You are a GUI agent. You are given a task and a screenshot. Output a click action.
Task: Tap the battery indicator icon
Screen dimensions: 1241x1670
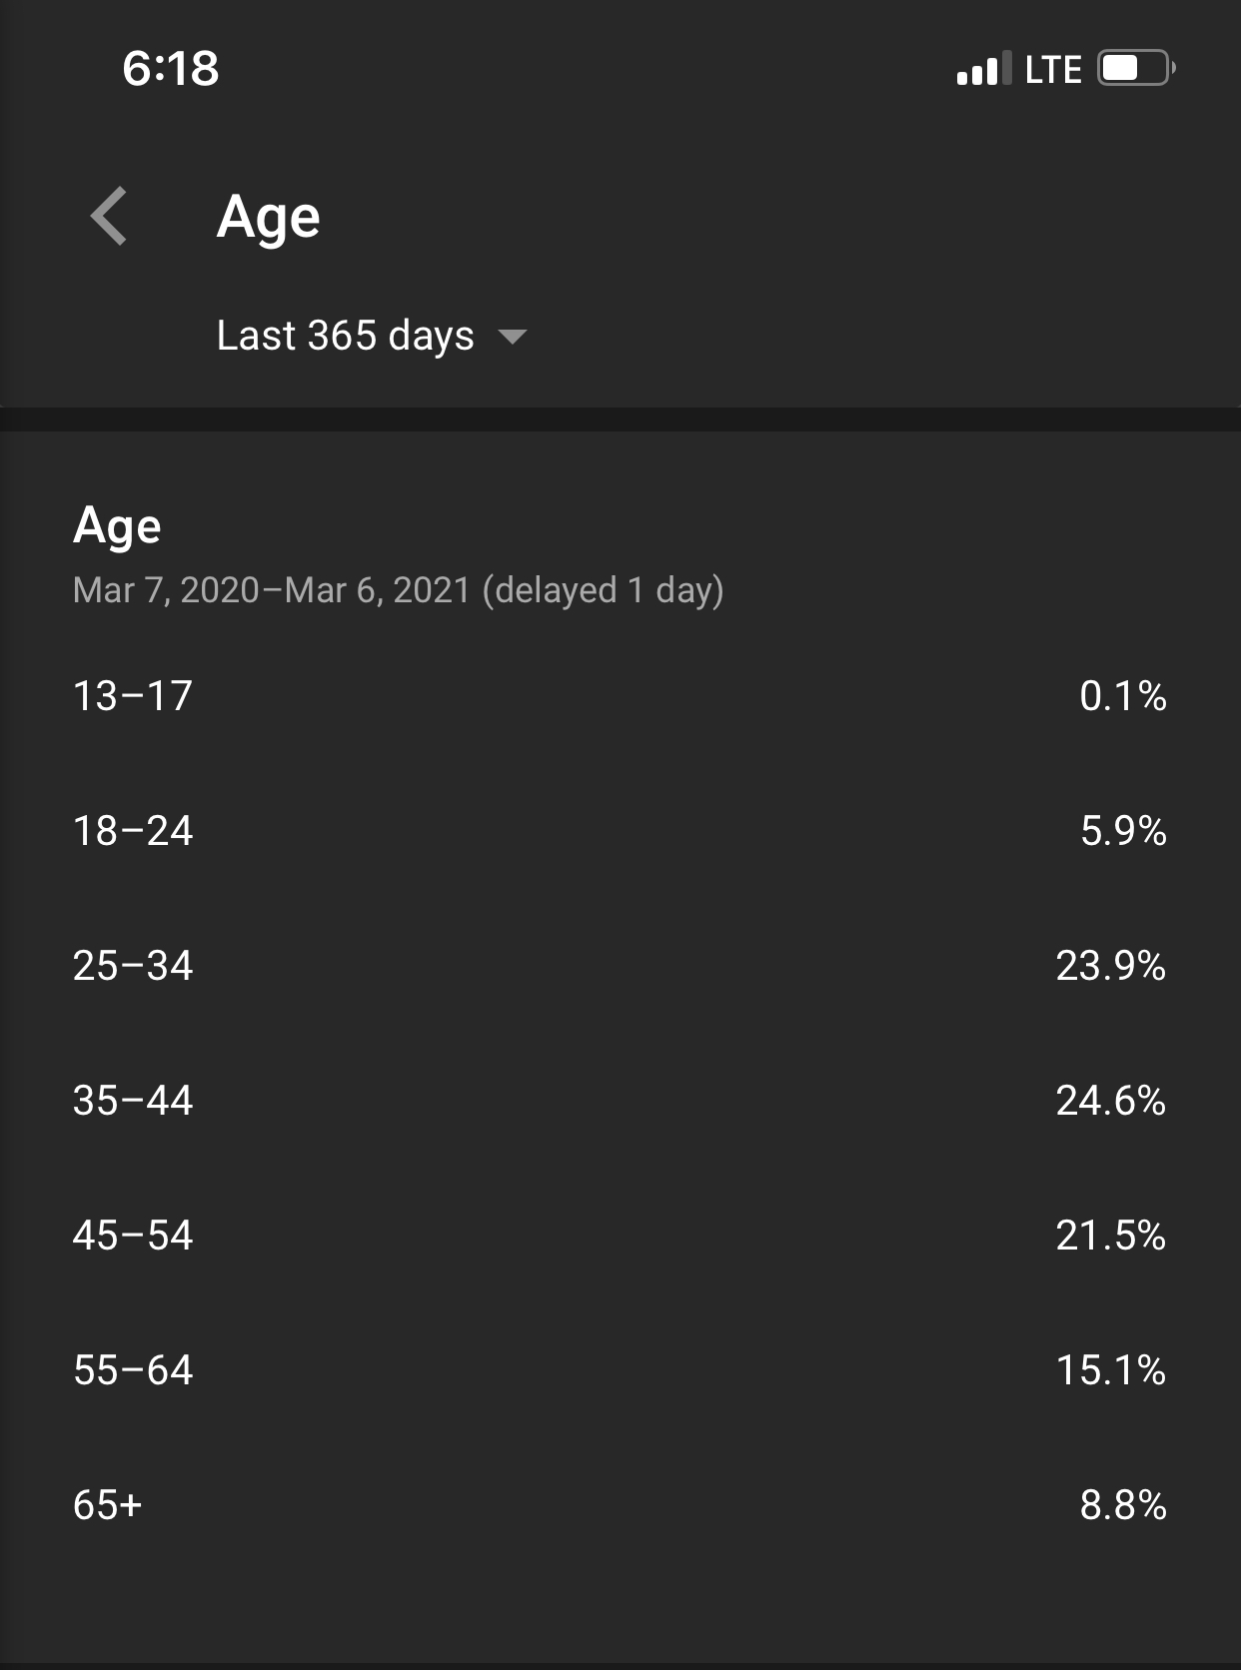pyautogui.click(x=1136, y=68)
